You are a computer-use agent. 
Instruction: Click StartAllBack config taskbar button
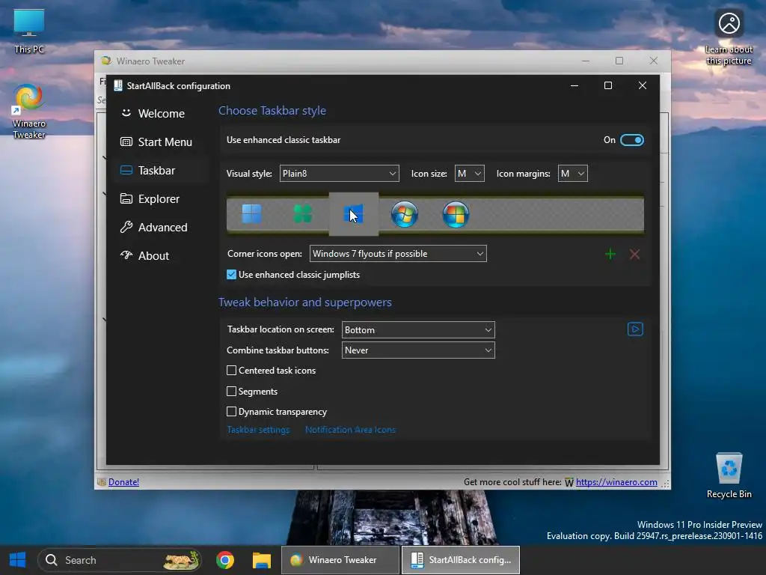[x=460, y=560]
